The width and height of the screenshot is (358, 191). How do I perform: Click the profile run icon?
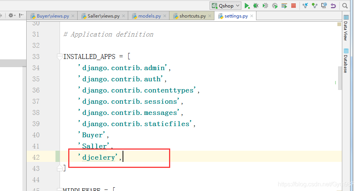275,6
